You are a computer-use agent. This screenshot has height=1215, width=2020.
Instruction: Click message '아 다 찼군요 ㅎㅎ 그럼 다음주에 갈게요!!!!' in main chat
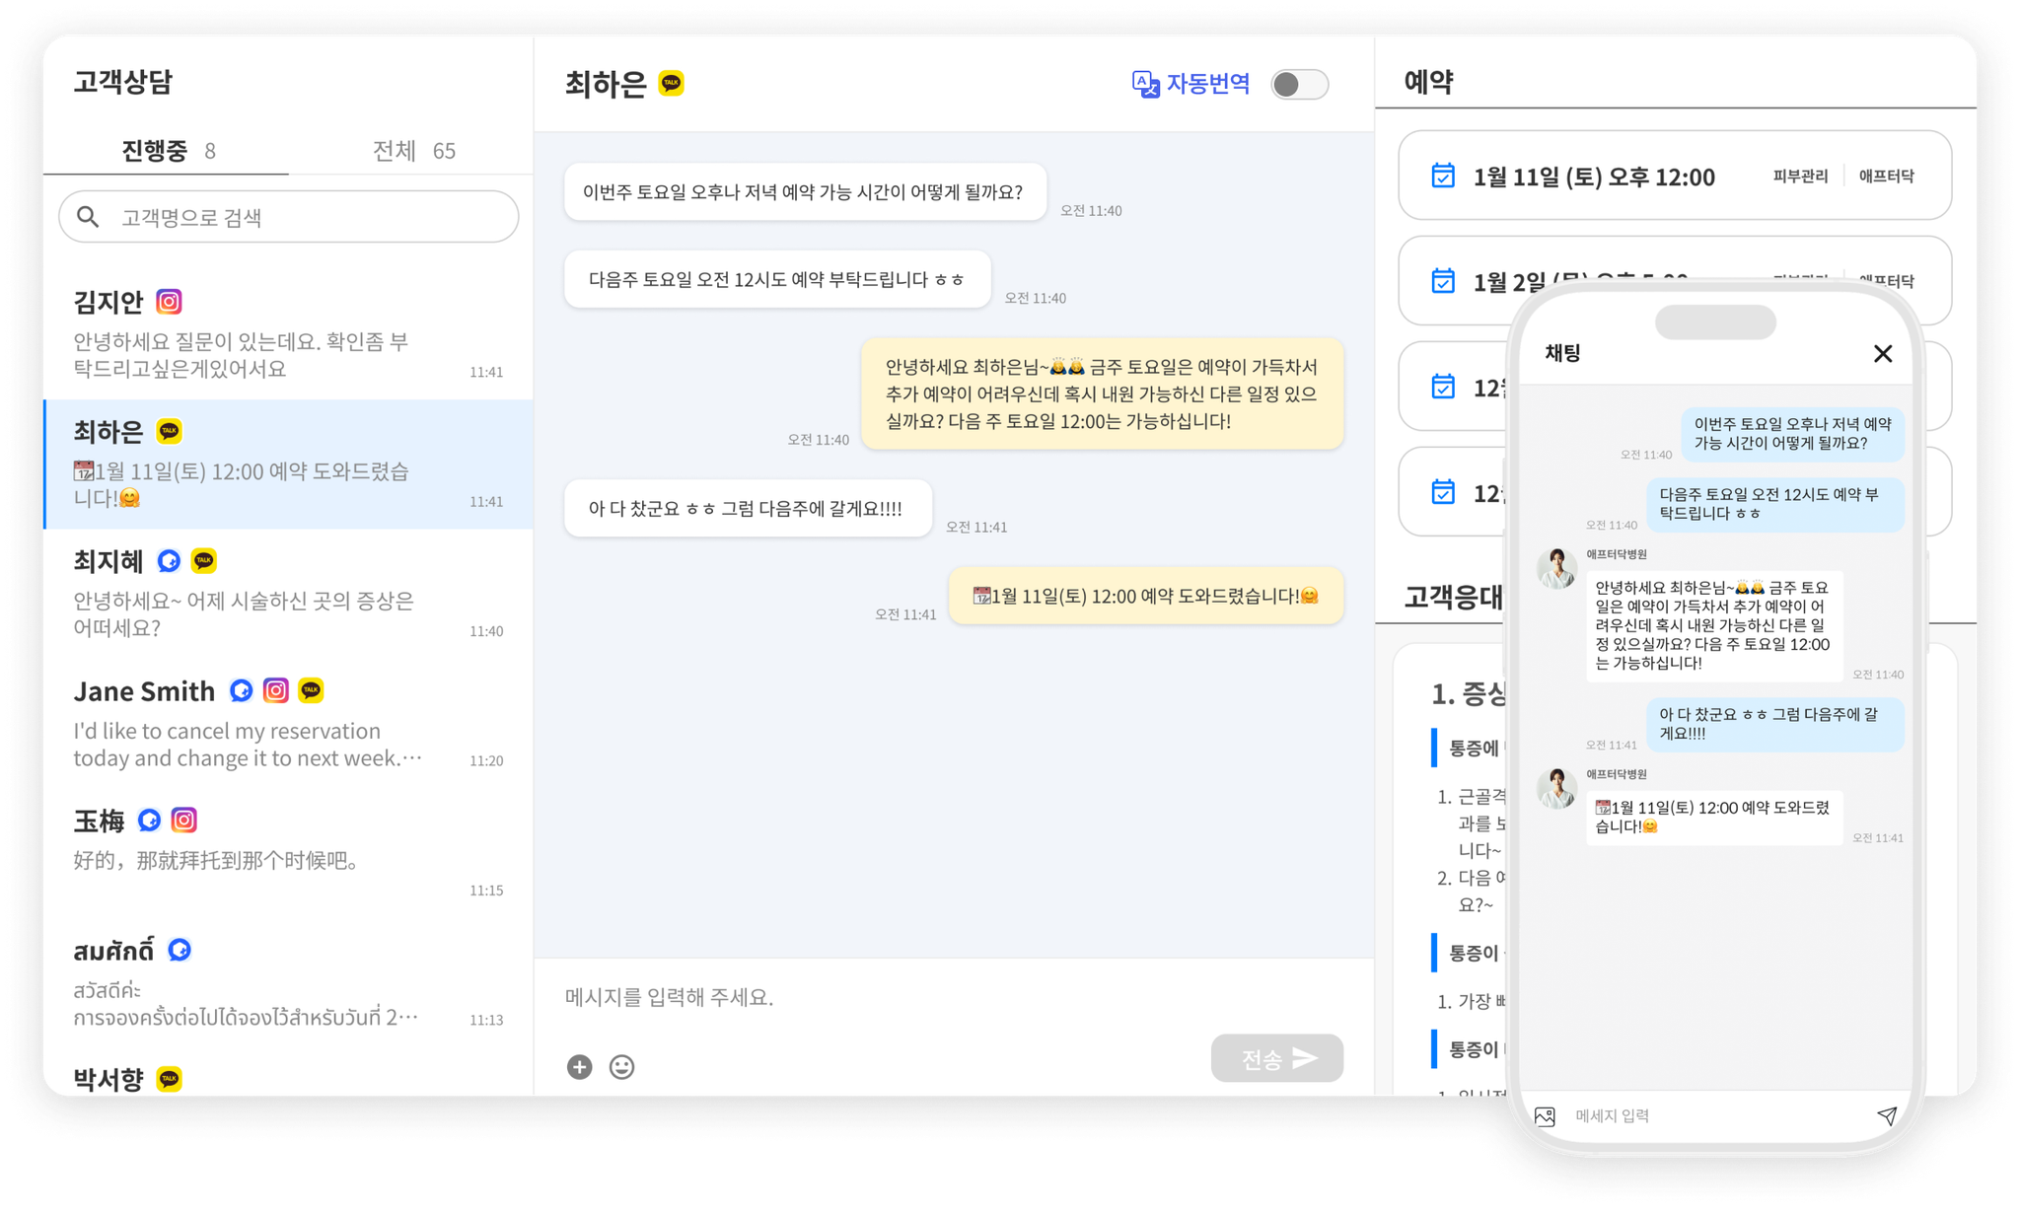point(748,509)
